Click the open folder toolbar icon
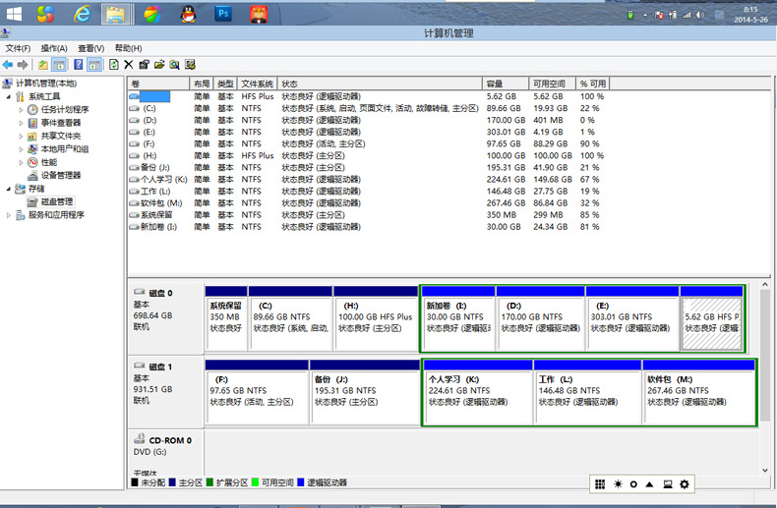Viewport: 777px width, 508px height. click(159, 65)
